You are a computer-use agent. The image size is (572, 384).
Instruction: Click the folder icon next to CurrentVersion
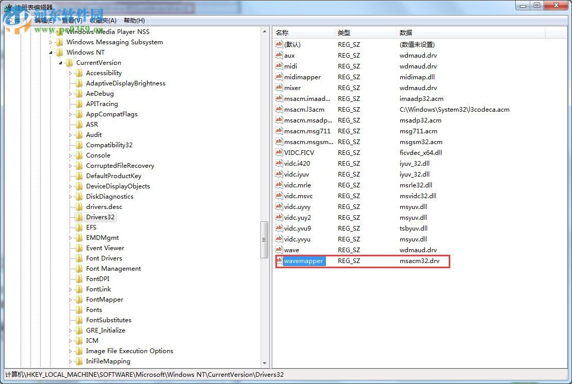pos(71,62)
